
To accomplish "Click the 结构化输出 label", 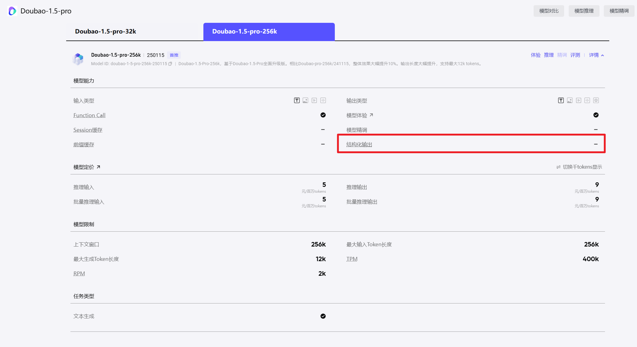I will 359,145.
